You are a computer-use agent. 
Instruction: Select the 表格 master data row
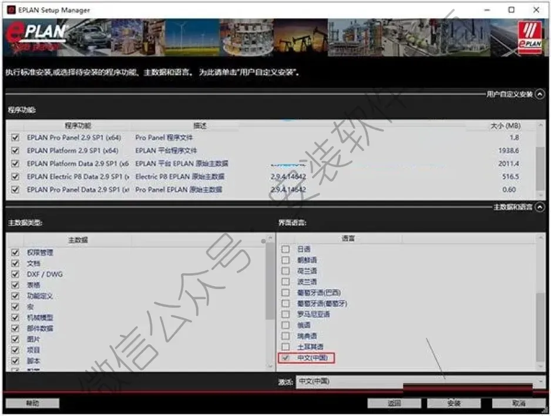(x=33, y=285)
